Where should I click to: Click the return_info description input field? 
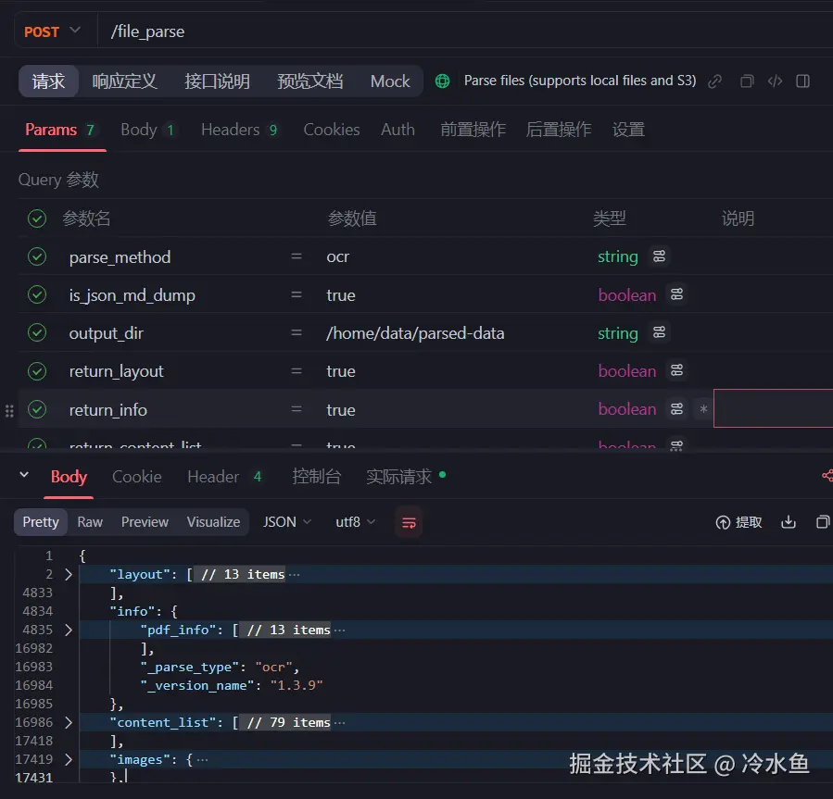(x=774, y=408)
